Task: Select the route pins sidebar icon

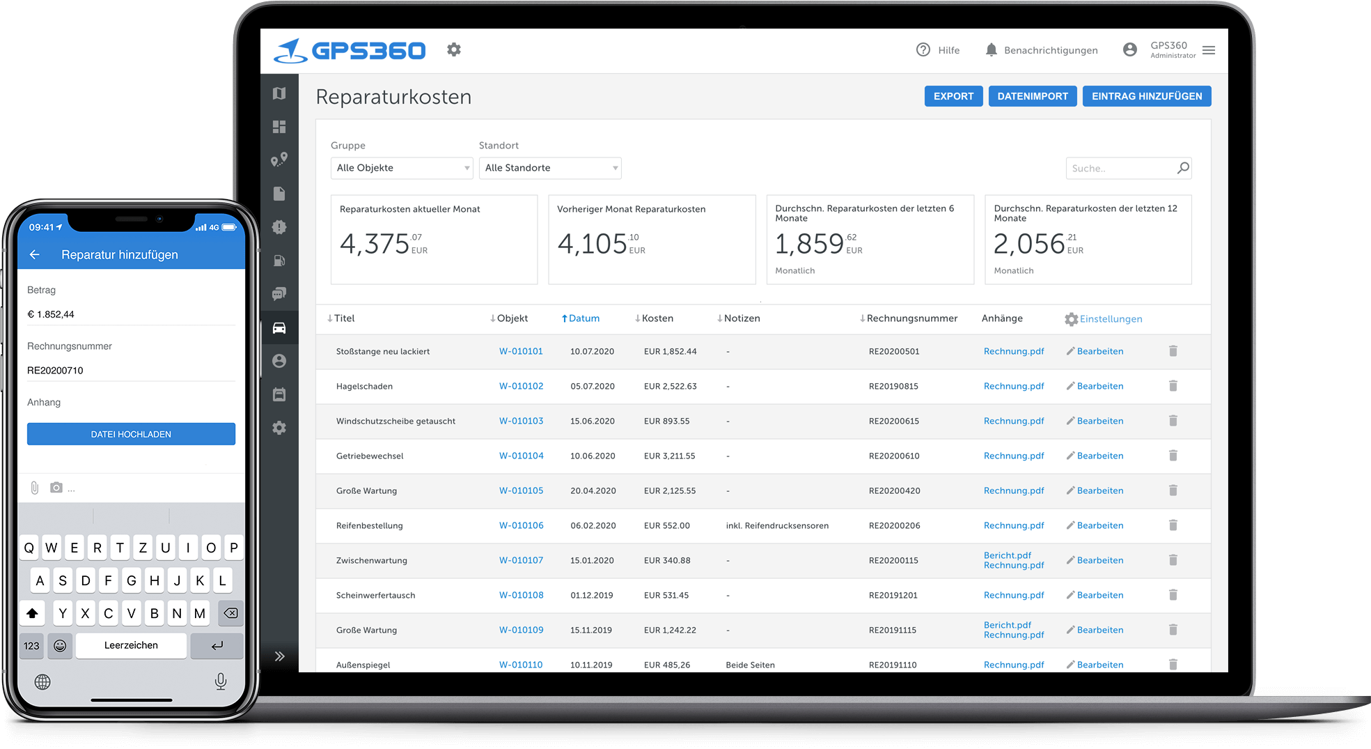Action: pyautogui.click(x=279, y=160)
